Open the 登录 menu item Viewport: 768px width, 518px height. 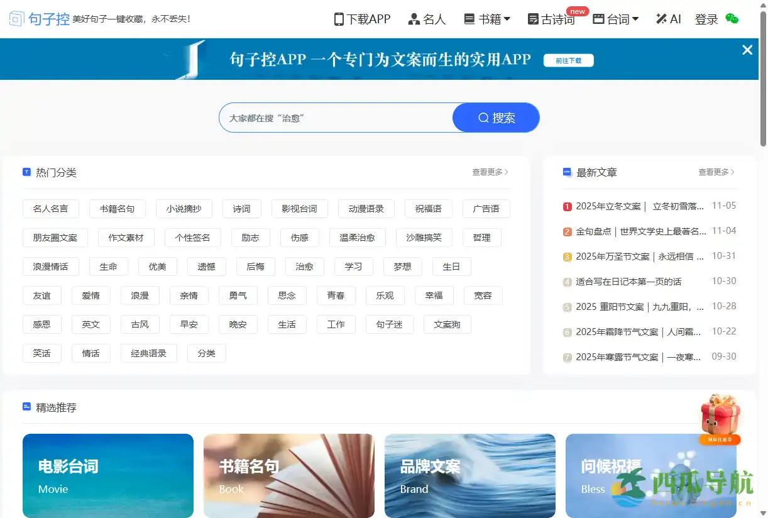[706, 19]
